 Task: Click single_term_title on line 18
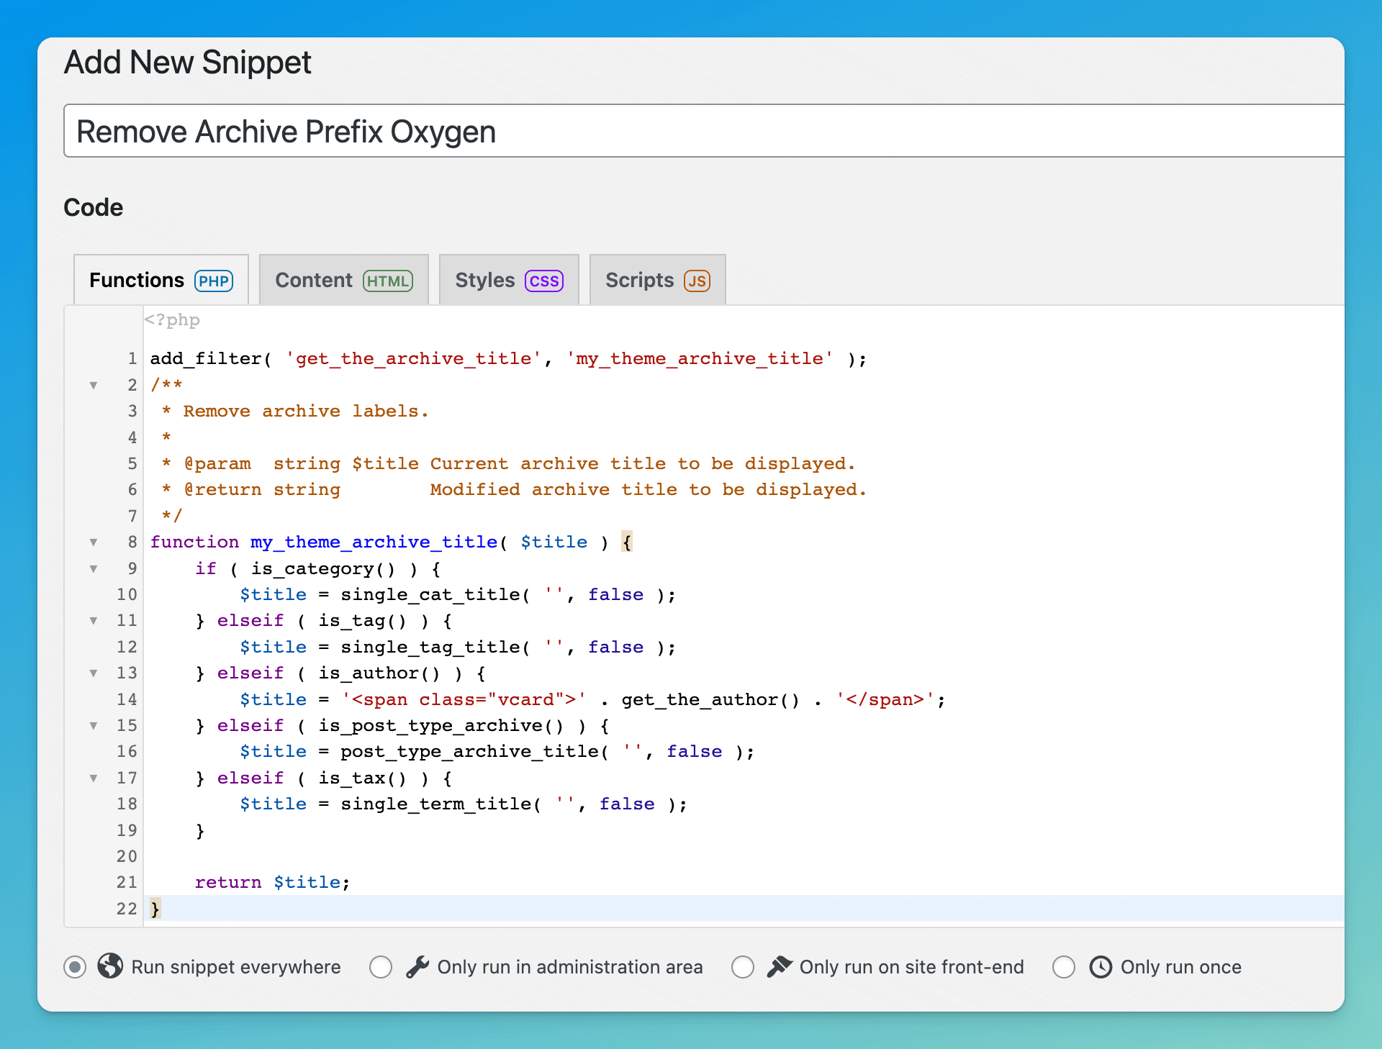436,804
